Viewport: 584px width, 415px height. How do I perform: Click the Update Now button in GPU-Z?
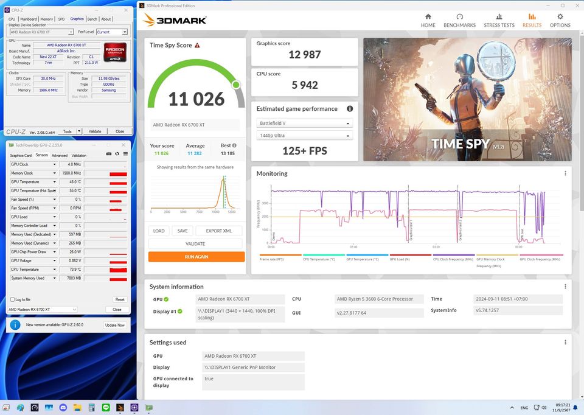coord(114,325)
